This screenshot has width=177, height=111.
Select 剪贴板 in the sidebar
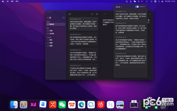click(56, 24)
